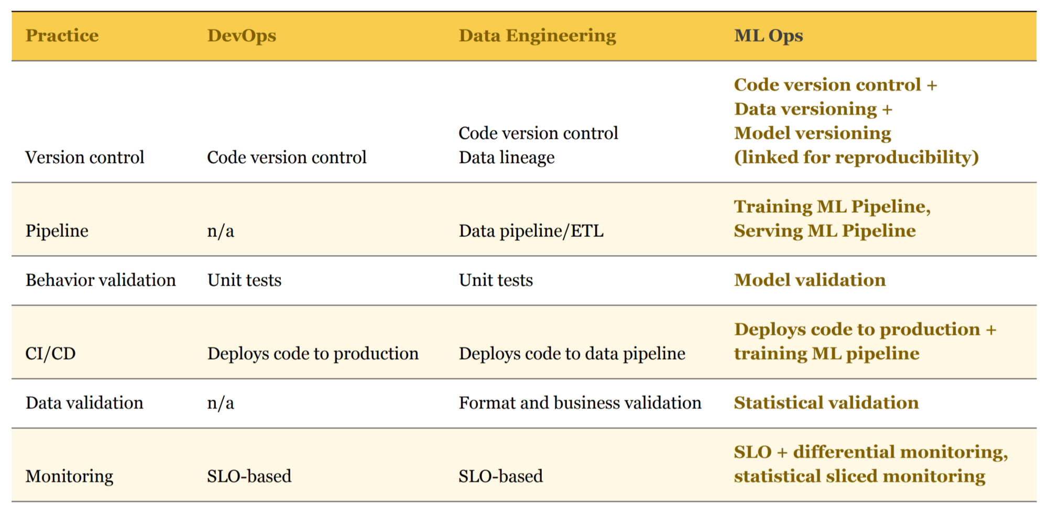
Task: Click the Version control row label
Action: point(84,157)
